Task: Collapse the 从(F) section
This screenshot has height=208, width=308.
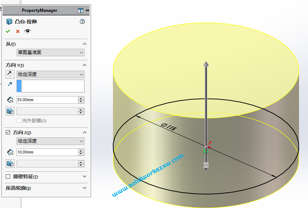Action: (x=85, y=43)
